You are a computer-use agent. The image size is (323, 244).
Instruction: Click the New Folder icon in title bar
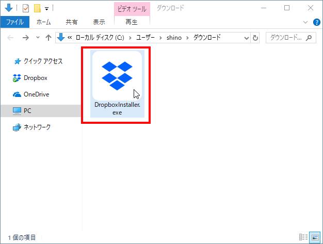(37, 8)
